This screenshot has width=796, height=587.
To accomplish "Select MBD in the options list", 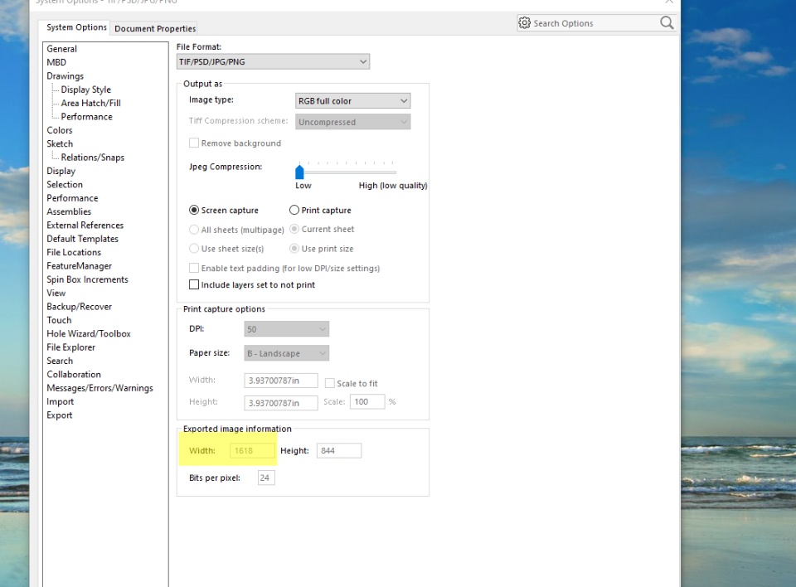I will tap(56, 62).
